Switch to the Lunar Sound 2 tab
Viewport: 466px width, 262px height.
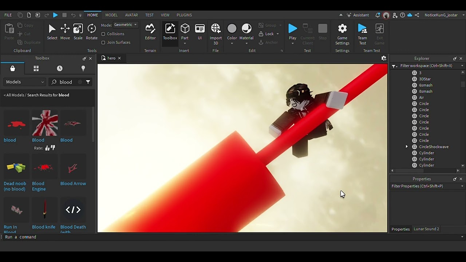pos(426,229)
